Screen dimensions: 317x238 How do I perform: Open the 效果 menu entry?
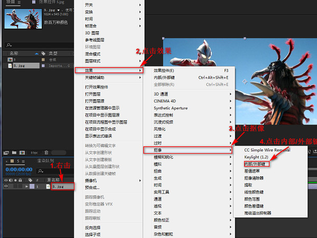tap(109, 70)
